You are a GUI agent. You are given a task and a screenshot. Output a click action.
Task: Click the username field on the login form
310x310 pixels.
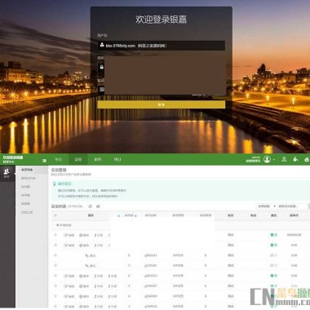[162, 46]
